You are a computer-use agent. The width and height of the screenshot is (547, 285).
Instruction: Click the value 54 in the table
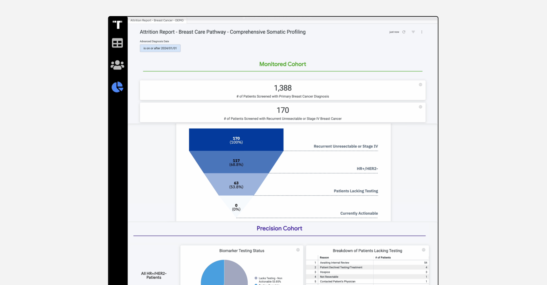426,263
